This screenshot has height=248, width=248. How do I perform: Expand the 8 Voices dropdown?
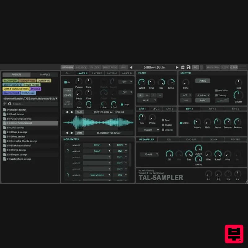click(204, 95)
